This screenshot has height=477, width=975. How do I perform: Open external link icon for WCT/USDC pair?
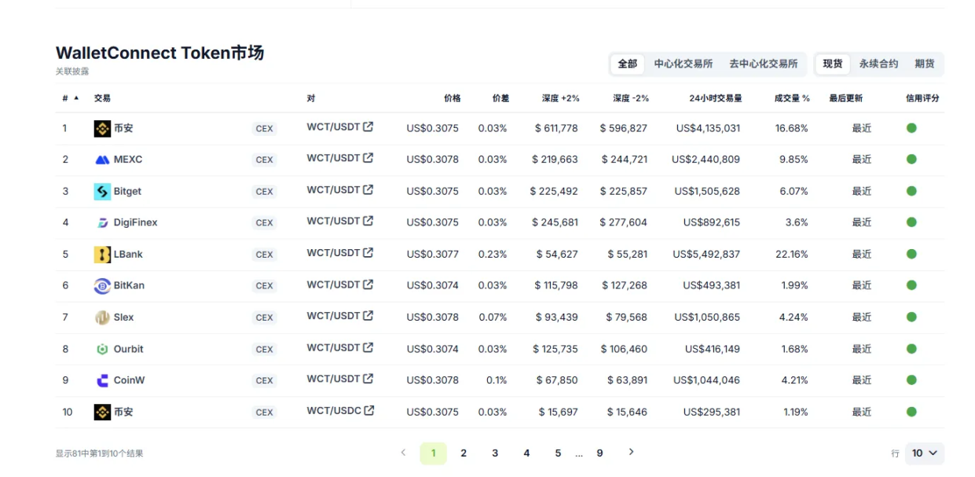pos(368,410)
